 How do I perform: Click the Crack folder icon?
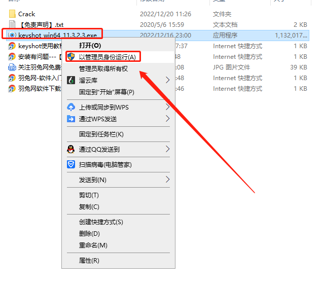[12, 14]
